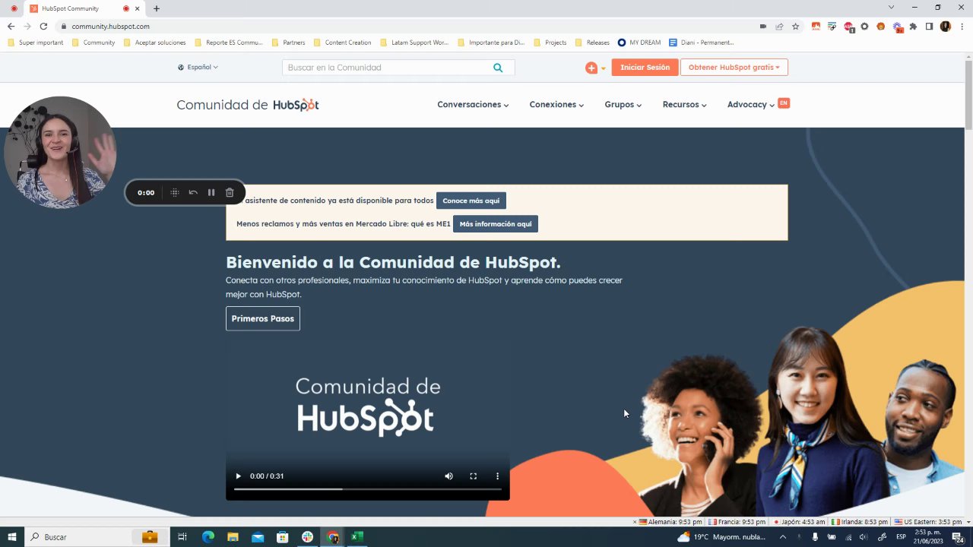Open Excel from the taskbar

coord(357,537)
